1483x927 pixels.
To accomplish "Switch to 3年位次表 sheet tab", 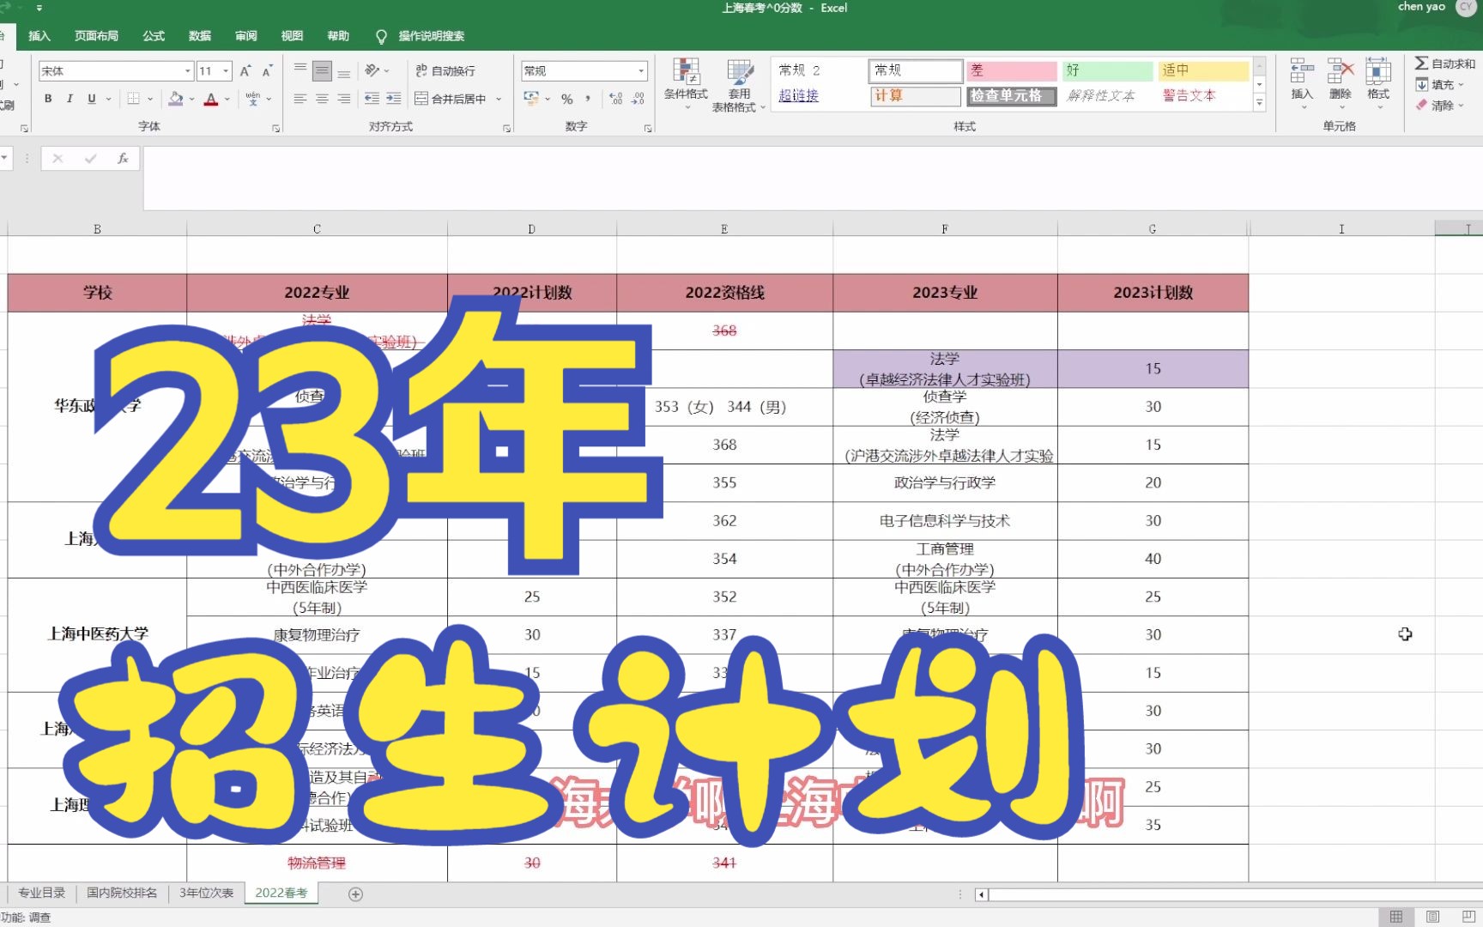I will pyautogui.click(x=206, y=893).
